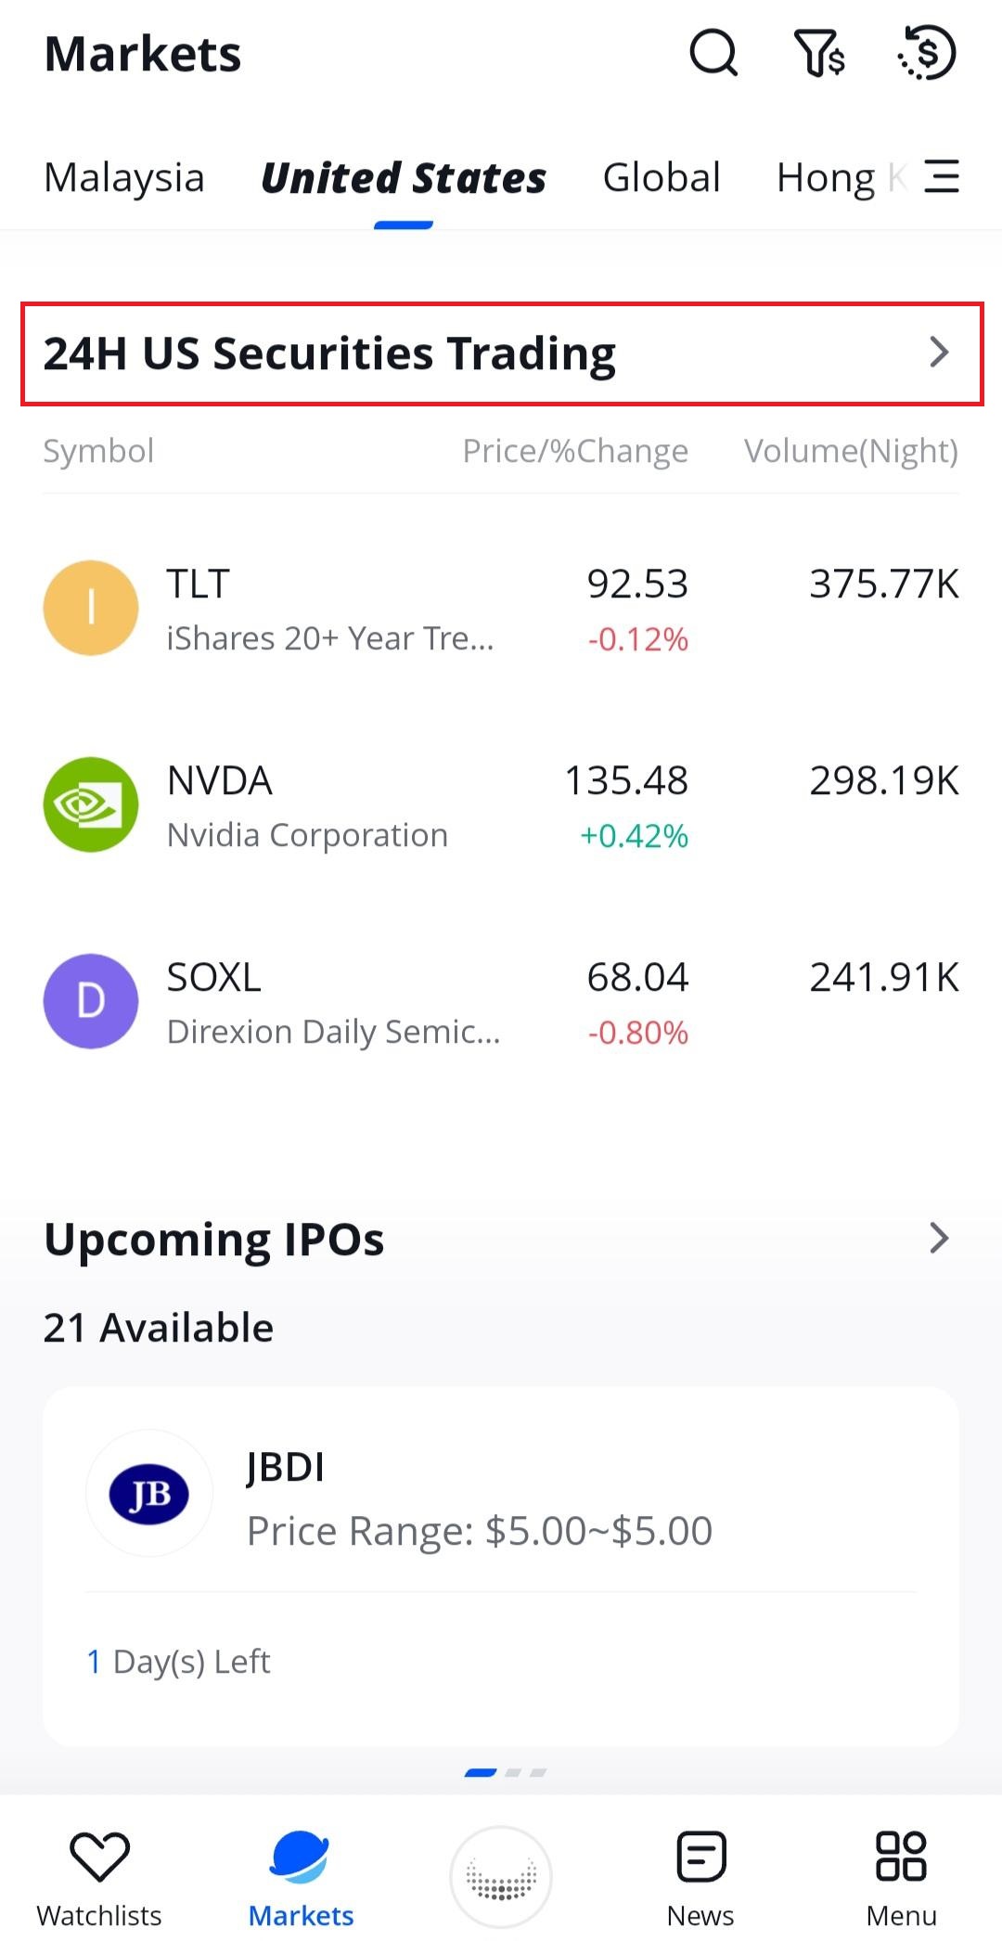Tap the center AI assistant button

pos(501,1876)
